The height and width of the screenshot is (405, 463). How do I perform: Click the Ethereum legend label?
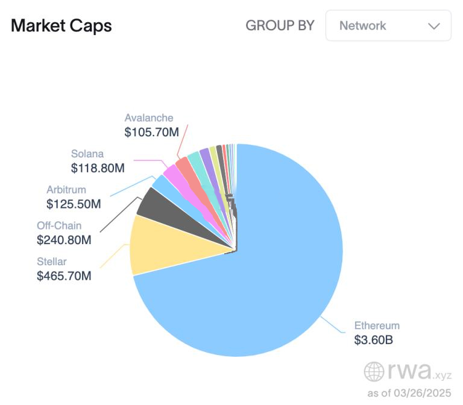coord(377,325)
